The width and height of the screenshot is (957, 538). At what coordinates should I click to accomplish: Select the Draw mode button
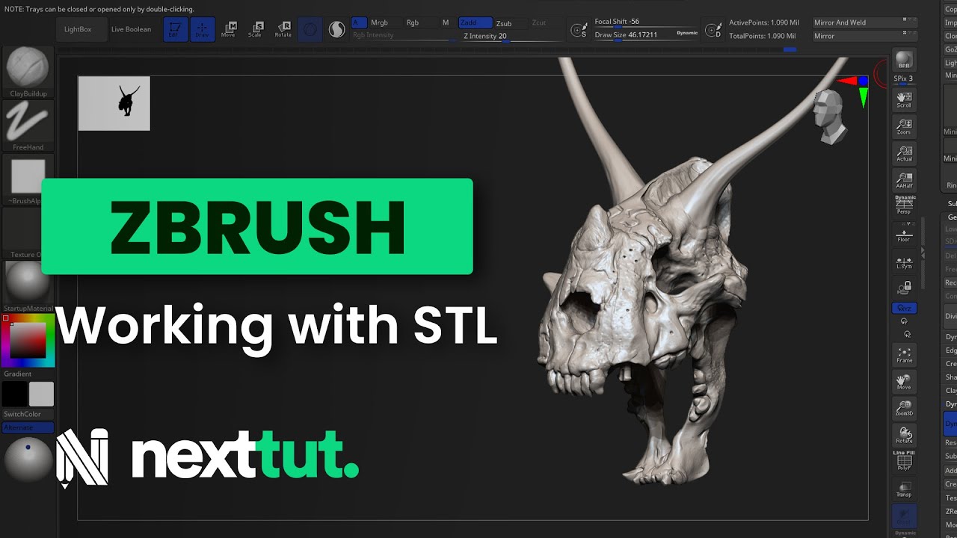(x=203, y=29)
